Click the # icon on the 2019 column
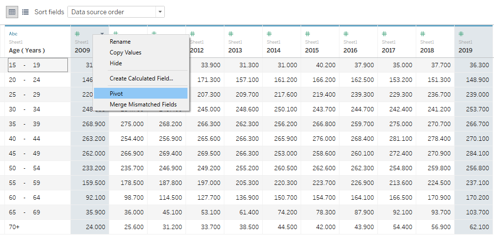The image size is (494, 235). coord(461,34)
